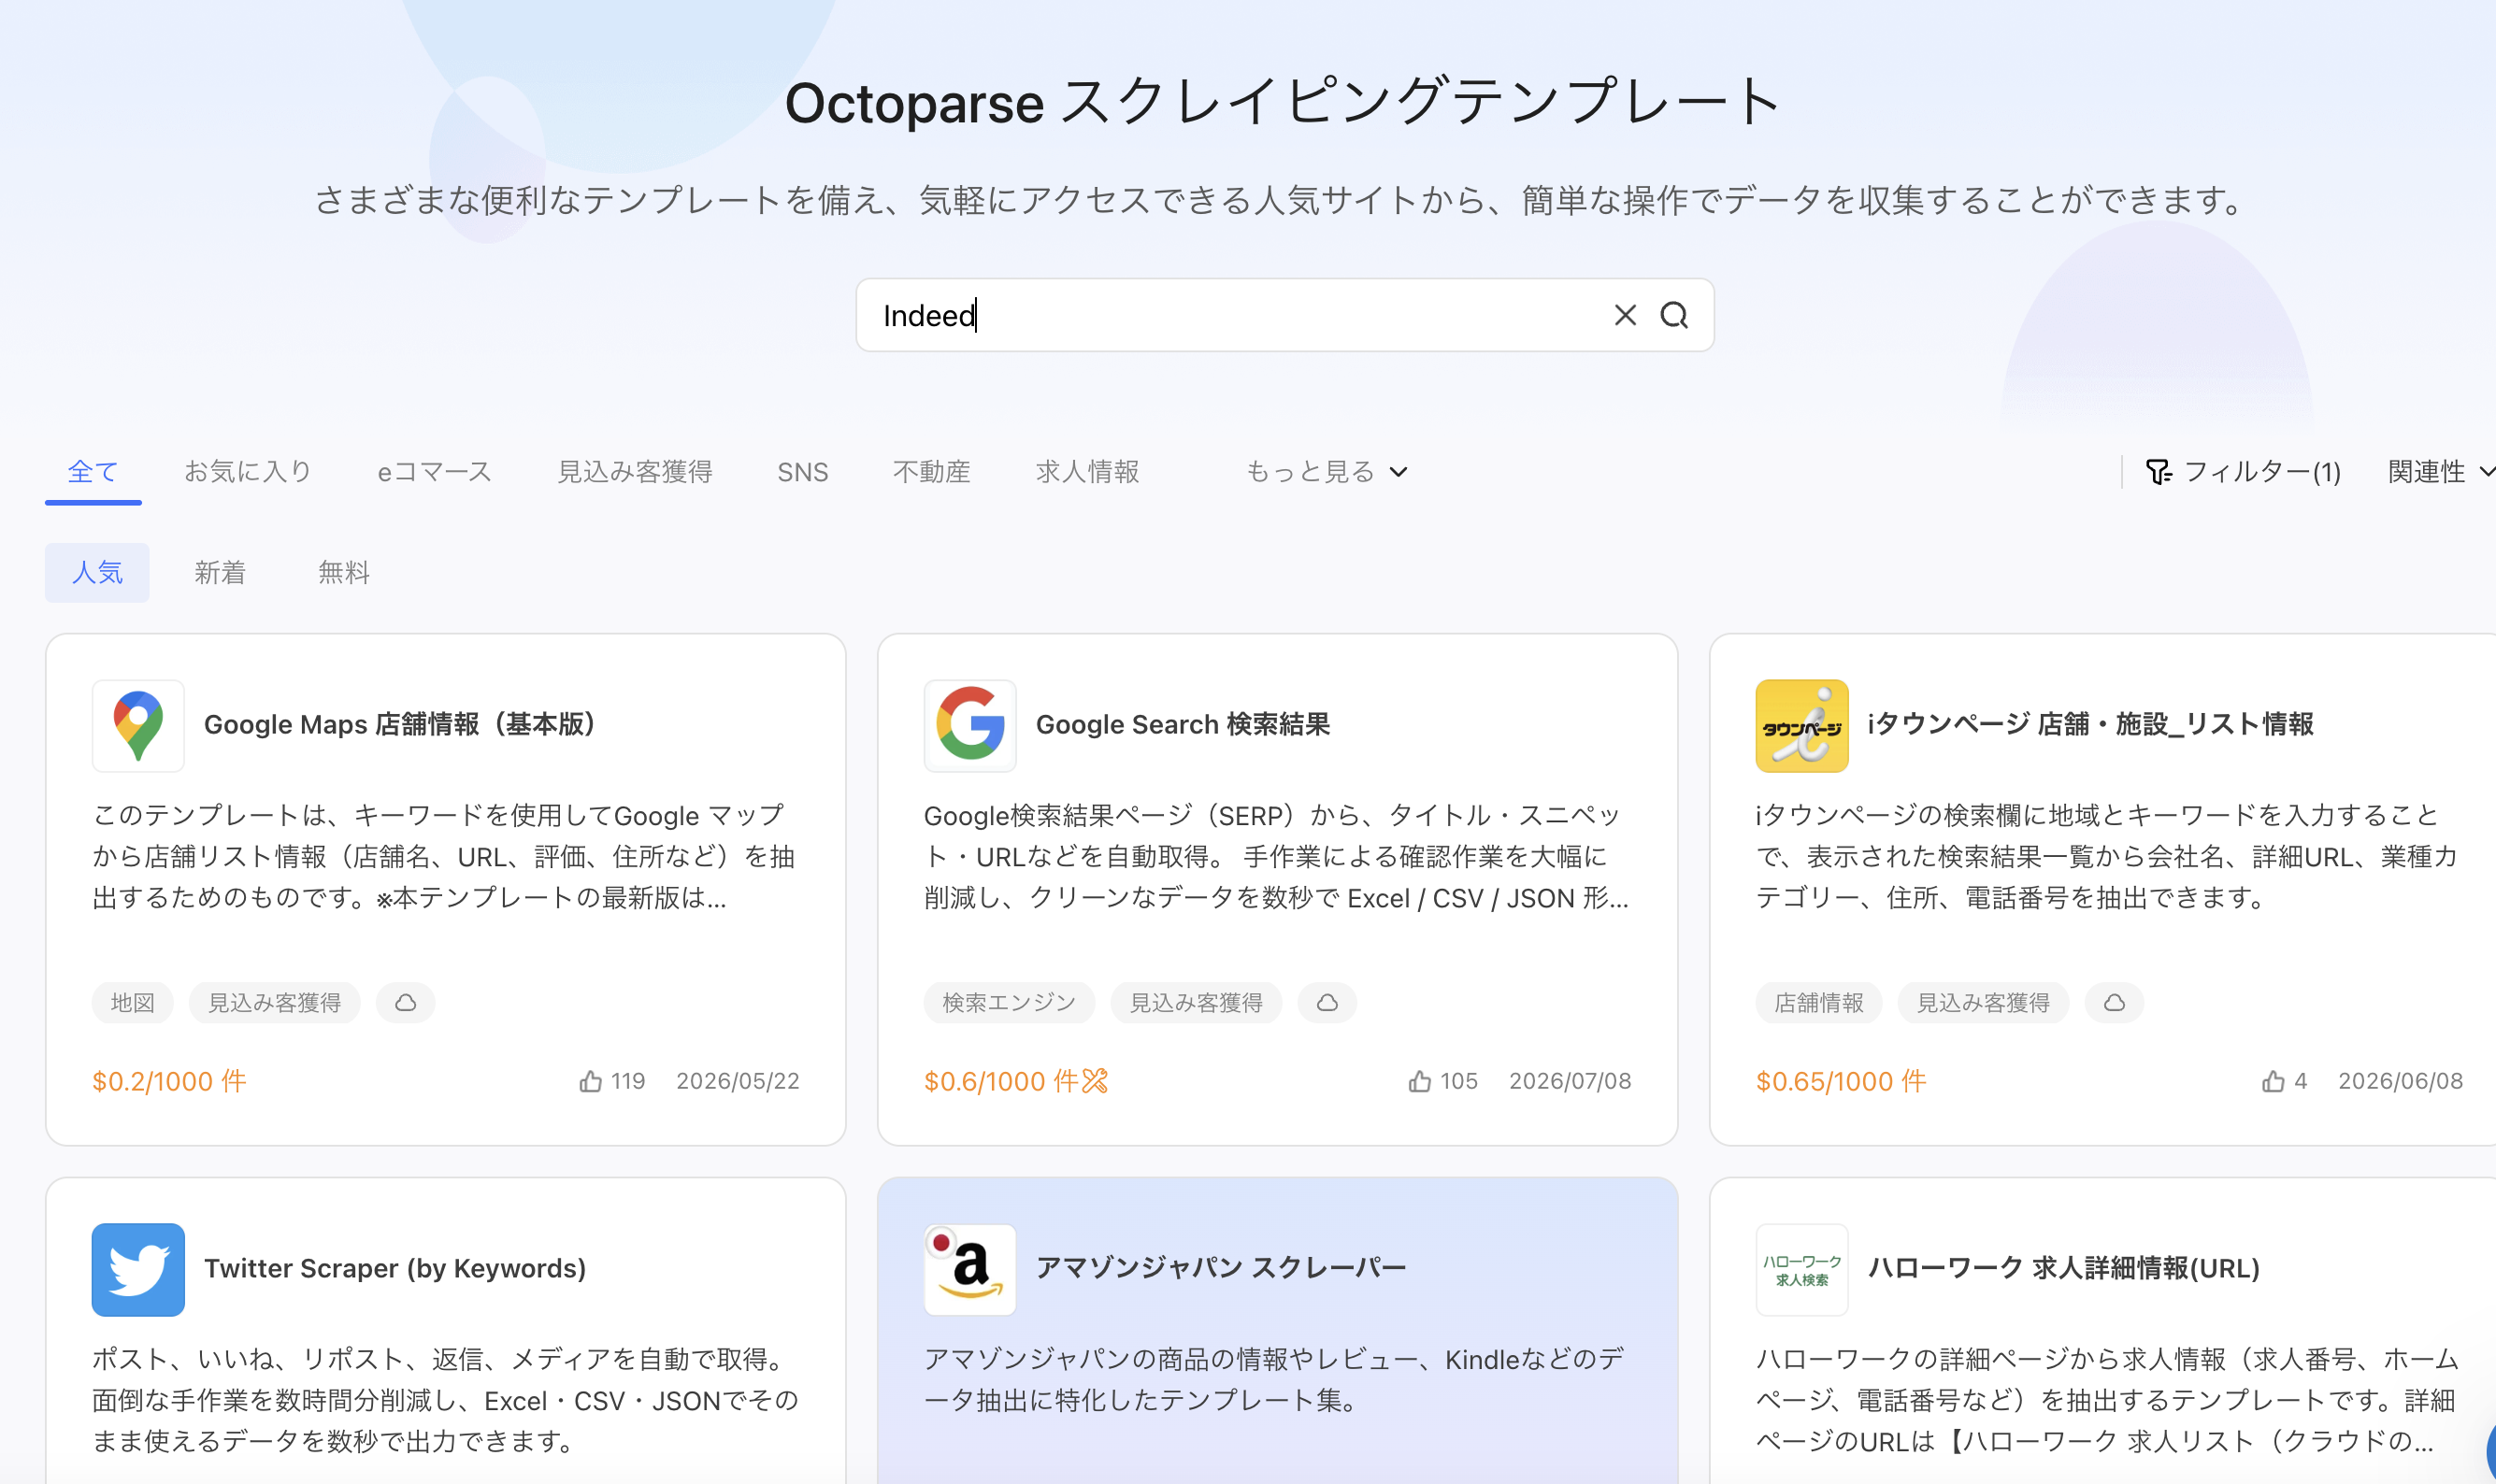Viewport: 2496px width, 1484px height.
Task: Open the Amazon Japan logo icon
Action: pyautogui.click(x=969, y=1269)
